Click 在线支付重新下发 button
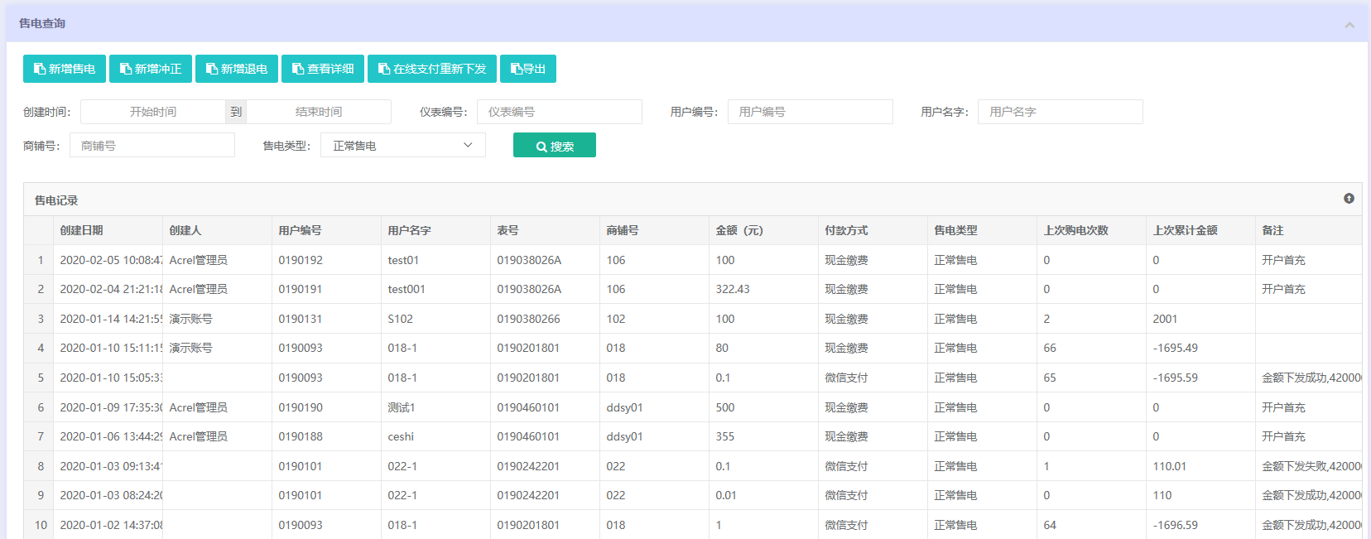 coord(432,69)
